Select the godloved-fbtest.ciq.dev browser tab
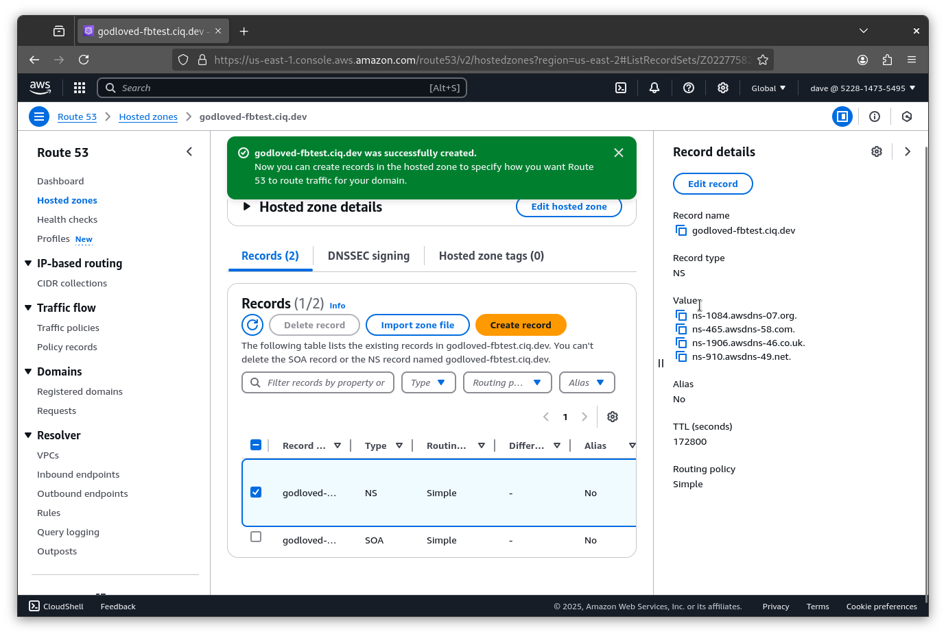The image size is (946, 636). tap(153, 31)
